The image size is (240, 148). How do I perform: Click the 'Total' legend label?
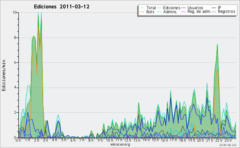pos(151,8)
